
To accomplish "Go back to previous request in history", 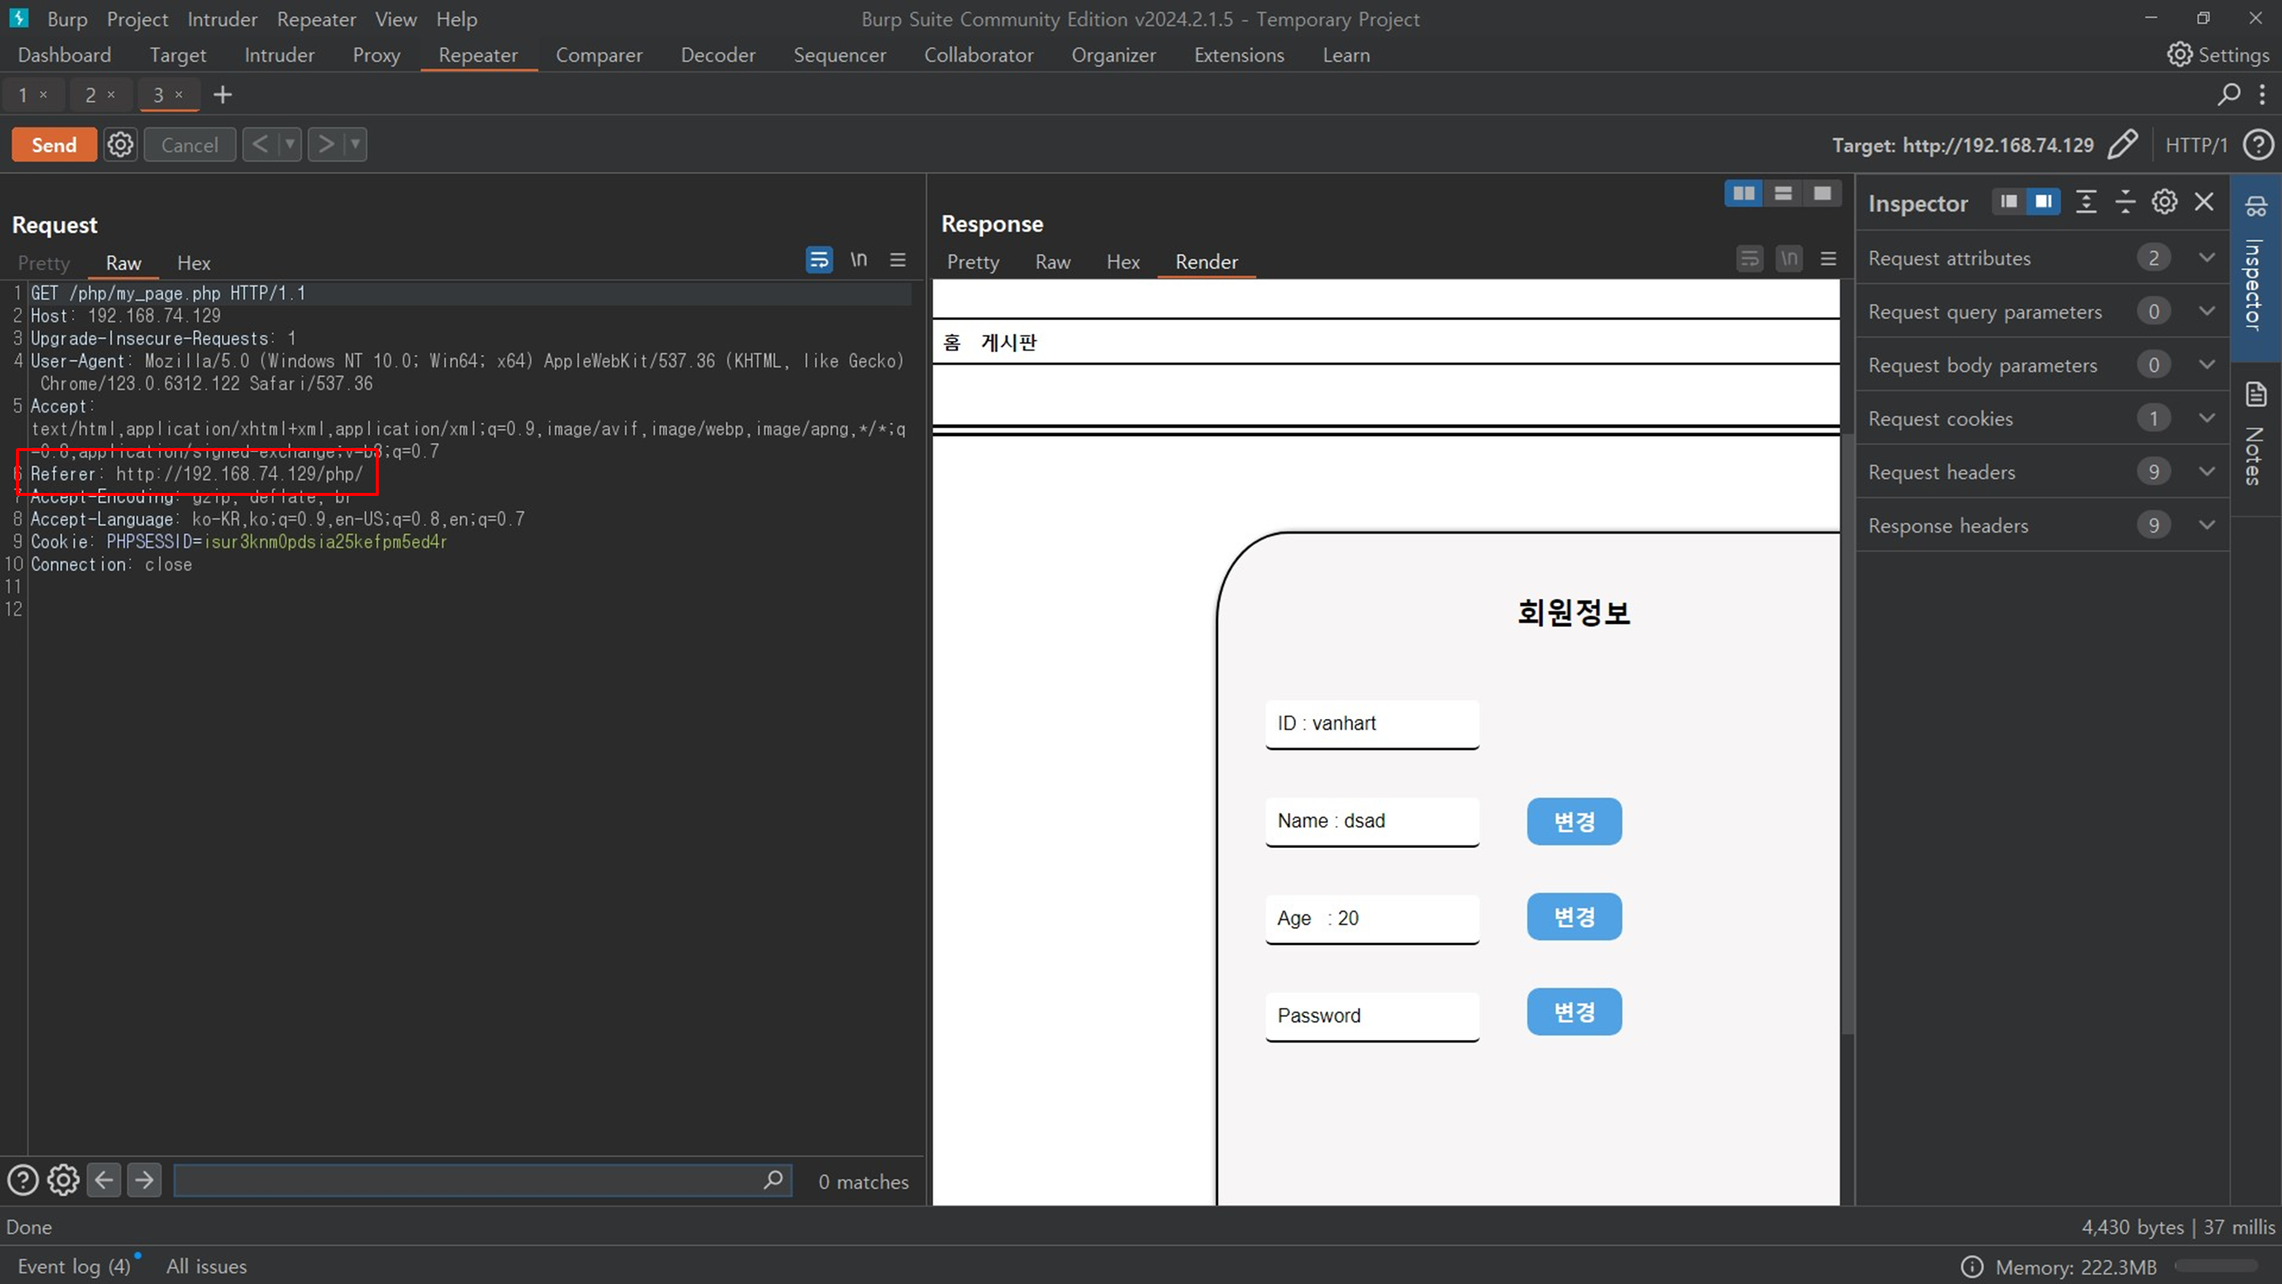I will click(259, 145).
